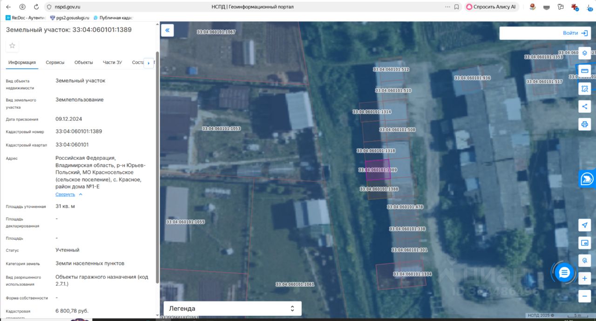Click parcel label 33:04:060101:936 on the map
Image resolution: width=596 pixels, height=321 pixels.
coord(473,78)
